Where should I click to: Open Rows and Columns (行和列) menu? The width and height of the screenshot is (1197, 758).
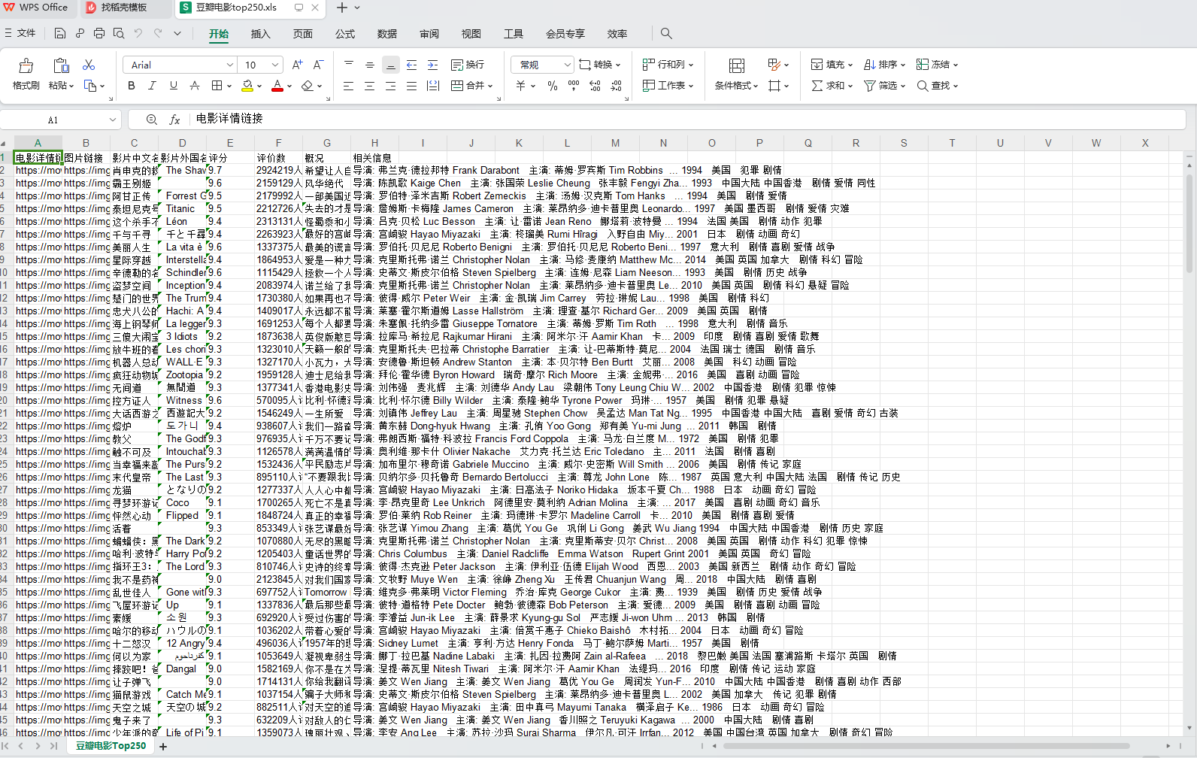[x=668, y=65]
